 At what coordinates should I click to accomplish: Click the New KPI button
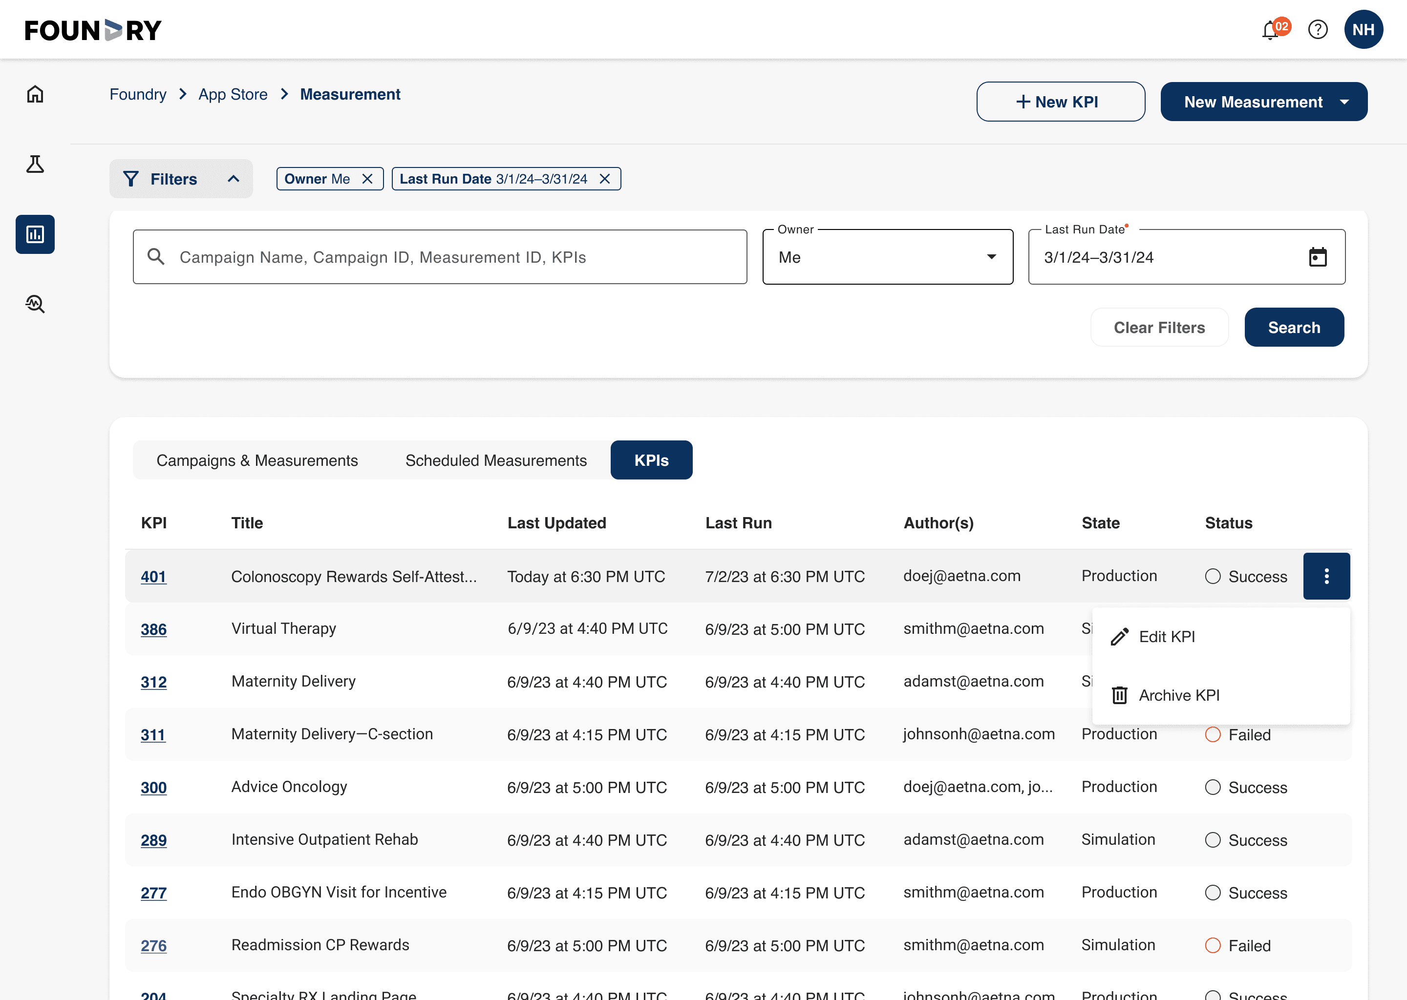[x=1060, y=102]
